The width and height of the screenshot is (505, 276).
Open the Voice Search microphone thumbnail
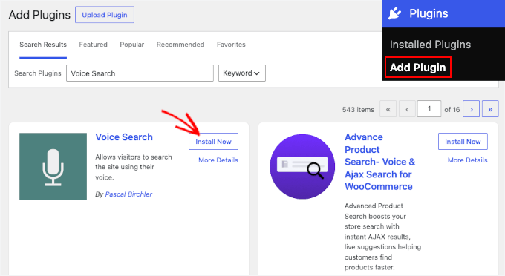coord(53,167)
